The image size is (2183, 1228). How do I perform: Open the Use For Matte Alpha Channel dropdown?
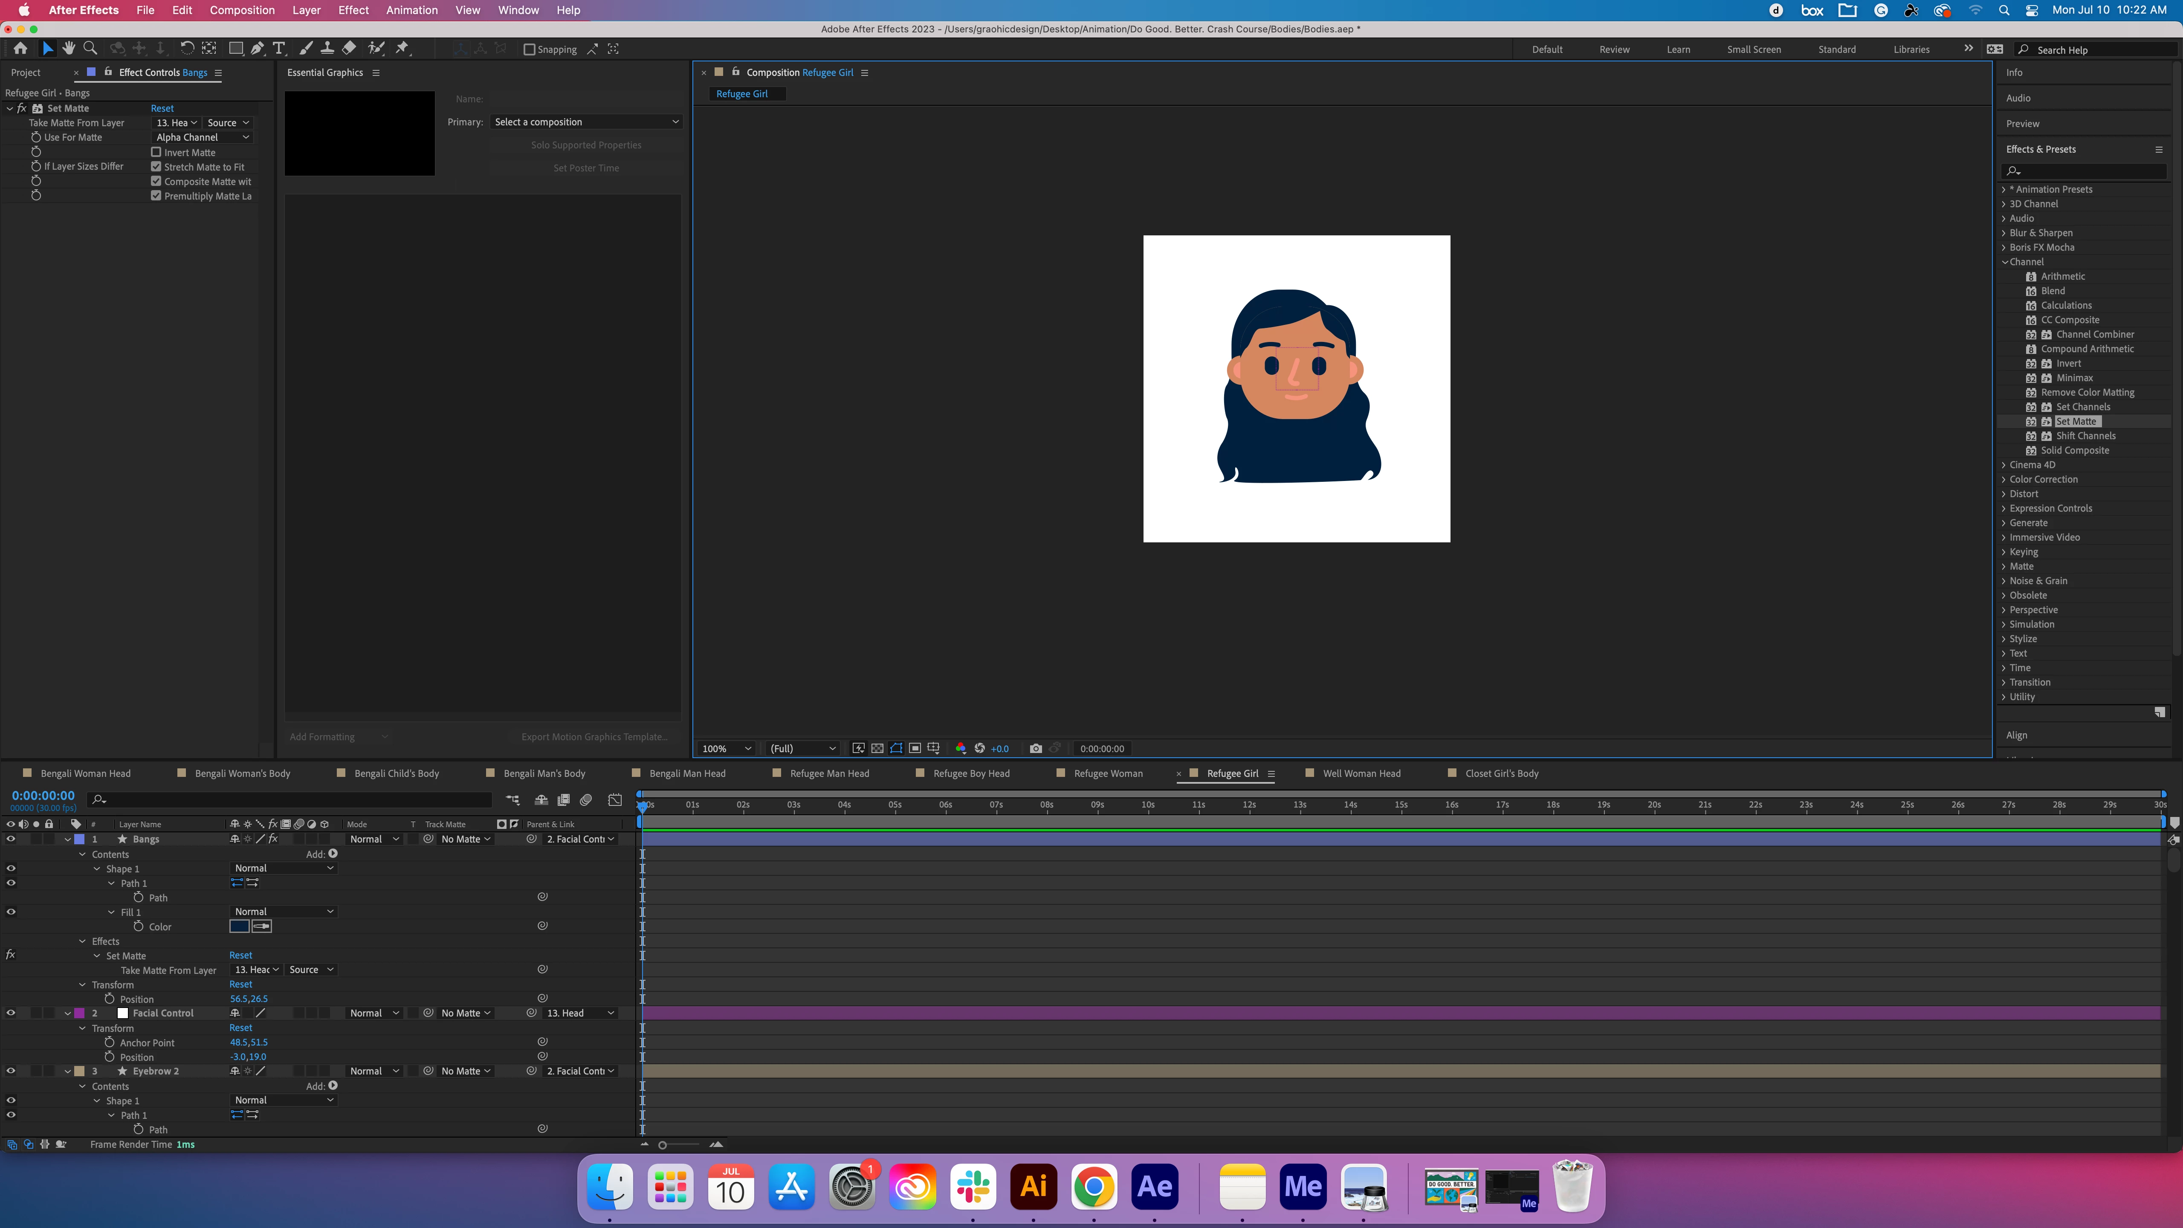[203, 137]
